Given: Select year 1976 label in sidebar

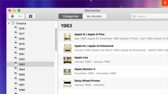Looking at the screenshot, I should [22, 29].
